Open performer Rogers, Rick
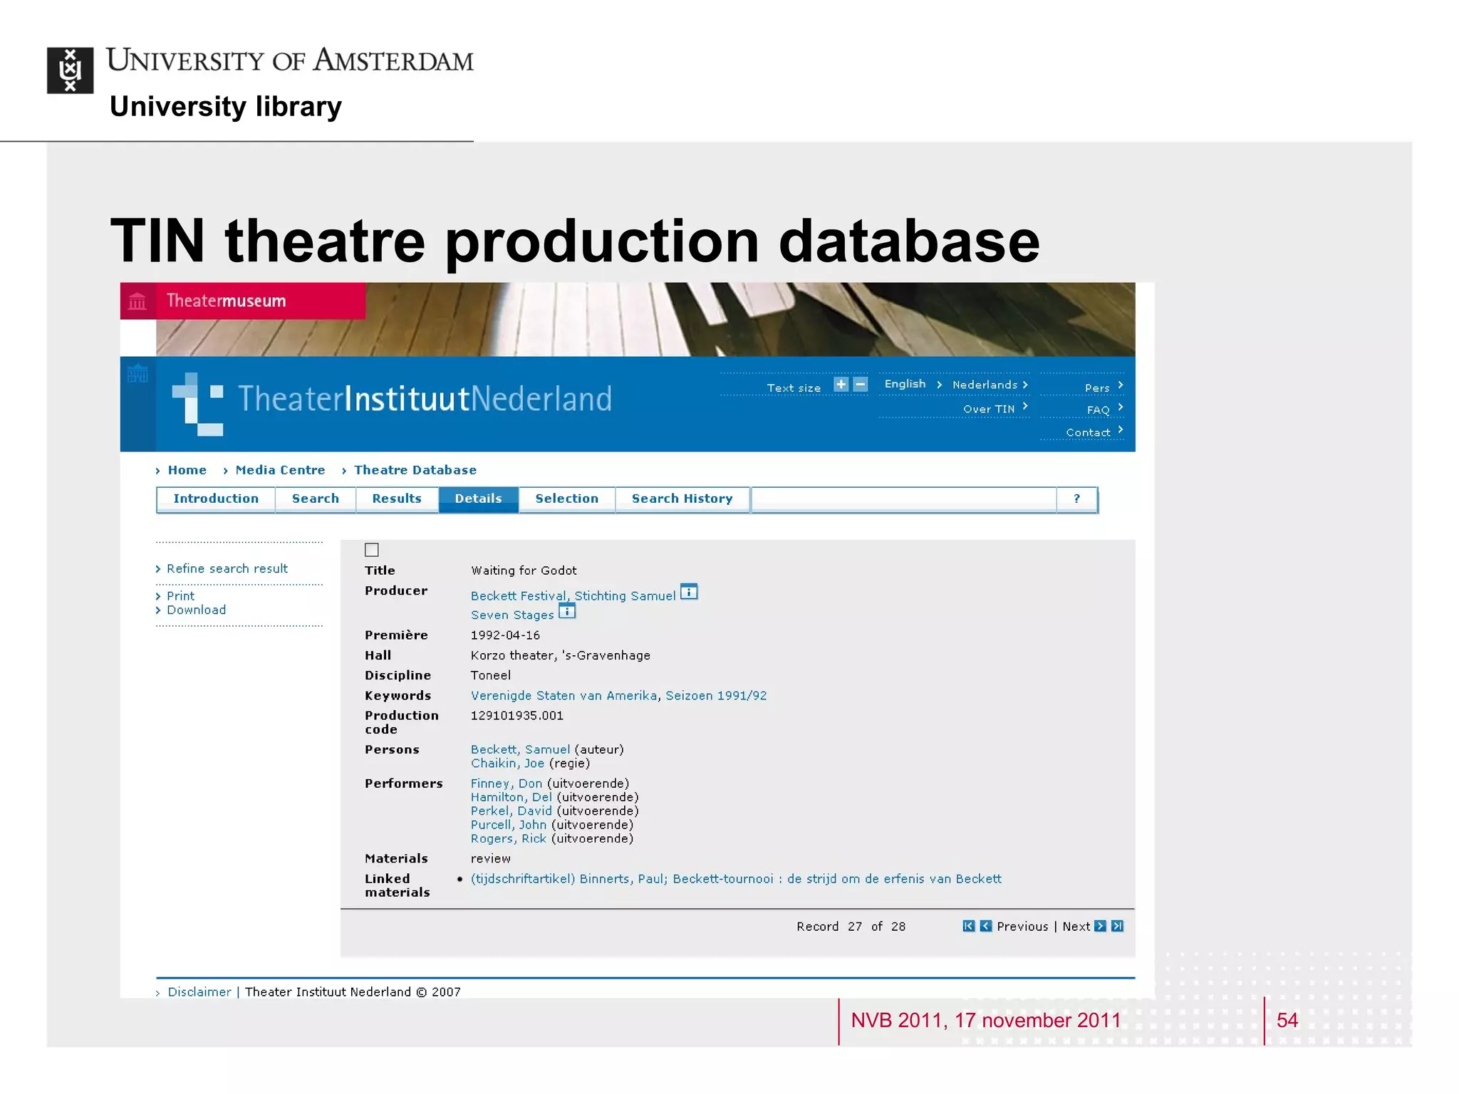The width and height of the screenshot is (1459, 1094). (509, 839)
